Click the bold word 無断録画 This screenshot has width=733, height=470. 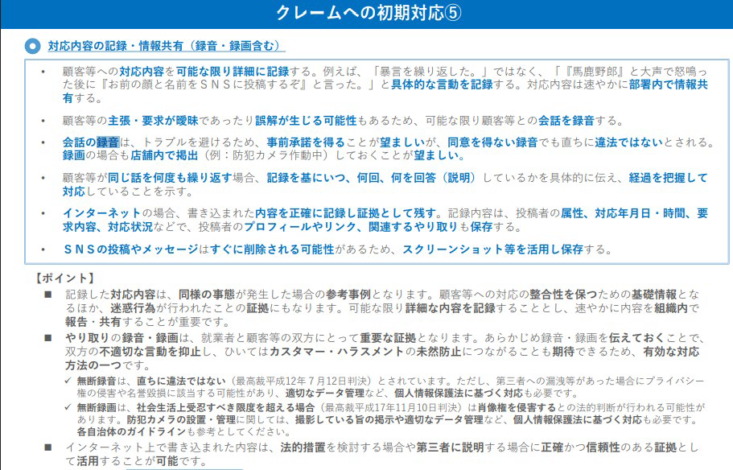pos(97,407)
